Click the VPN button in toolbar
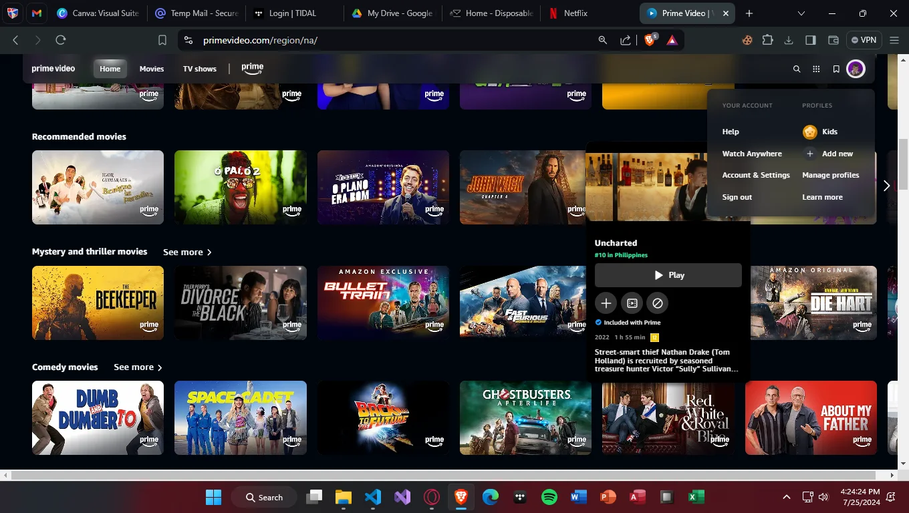The image size is (909, 513). 863,40
